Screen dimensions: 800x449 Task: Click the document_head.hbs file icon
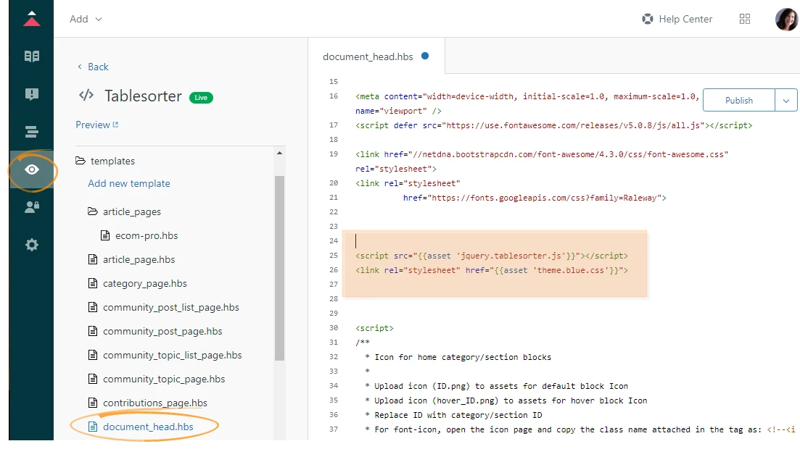[93, 427]
